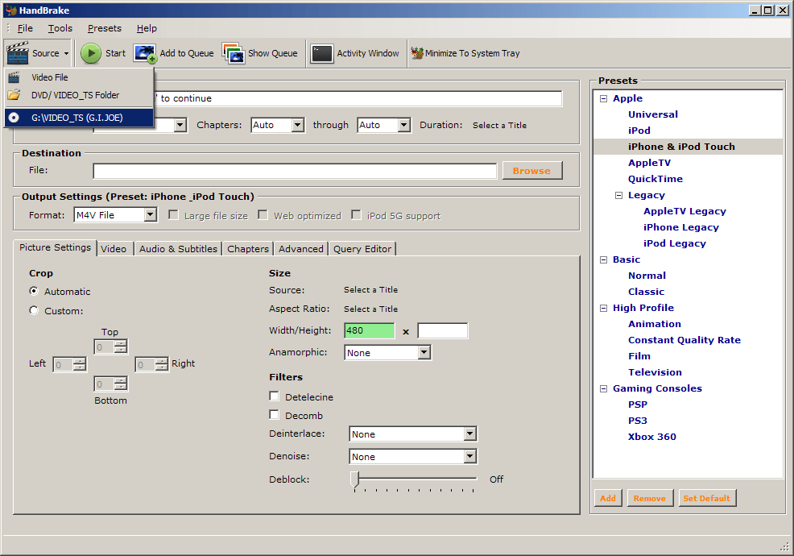Select Custom crop option
Image resolution: width=794 pixels, height=556 pixels.
[x=34, y=310]
